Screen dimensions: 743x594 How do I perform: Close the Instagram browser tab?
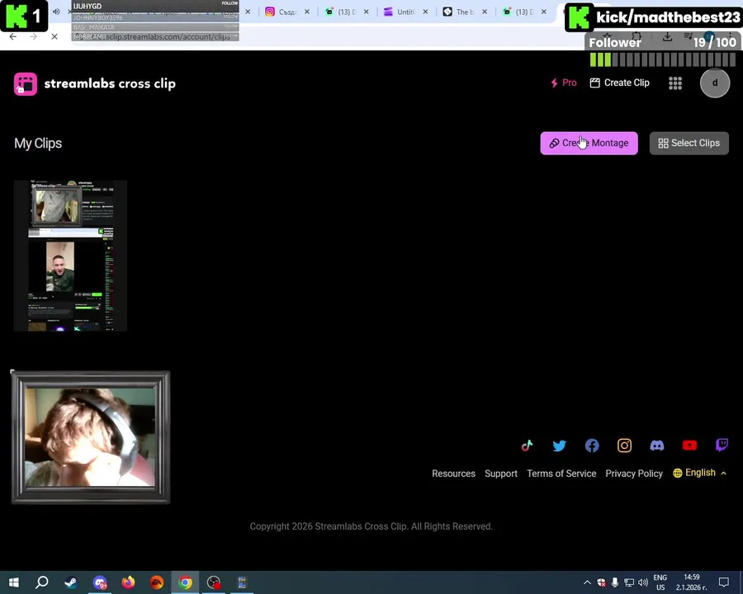point(307,12)
